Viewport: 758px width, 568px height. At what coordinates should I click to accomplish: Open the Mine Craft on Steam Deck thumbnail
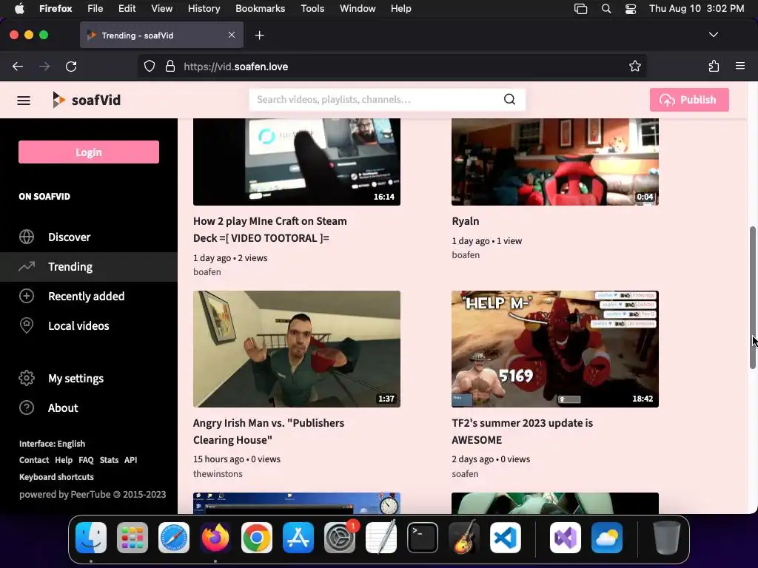coord(297,162)
